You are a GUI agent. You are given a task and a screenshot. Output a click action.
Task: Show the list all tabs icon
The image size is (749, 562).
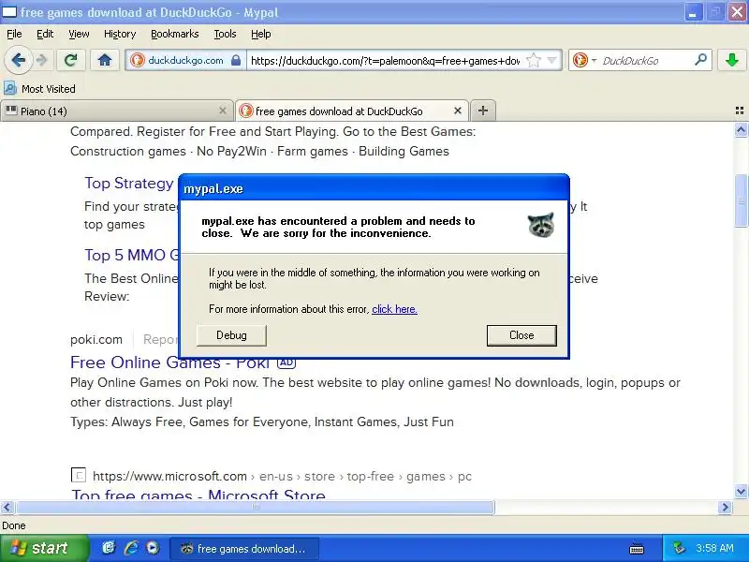click(739, 111)
